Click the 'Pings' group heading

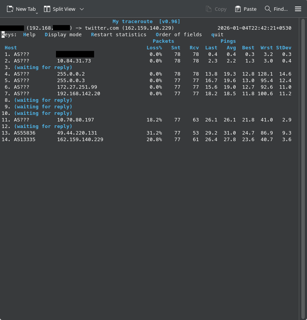228,41
